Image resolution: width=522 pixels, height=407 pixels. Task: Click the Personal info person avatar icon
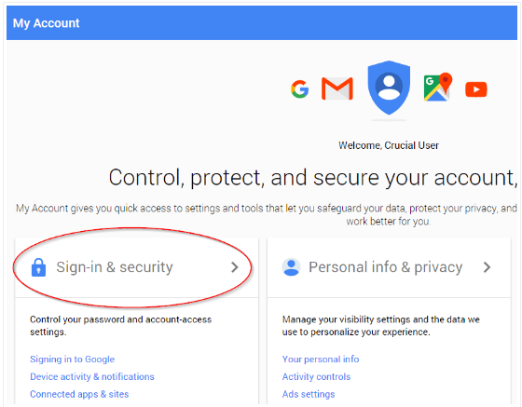[x=291, y=267]
